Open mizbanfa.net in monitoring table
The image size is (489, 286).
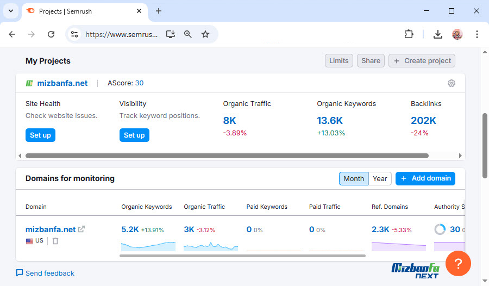(x=51, y=229)
